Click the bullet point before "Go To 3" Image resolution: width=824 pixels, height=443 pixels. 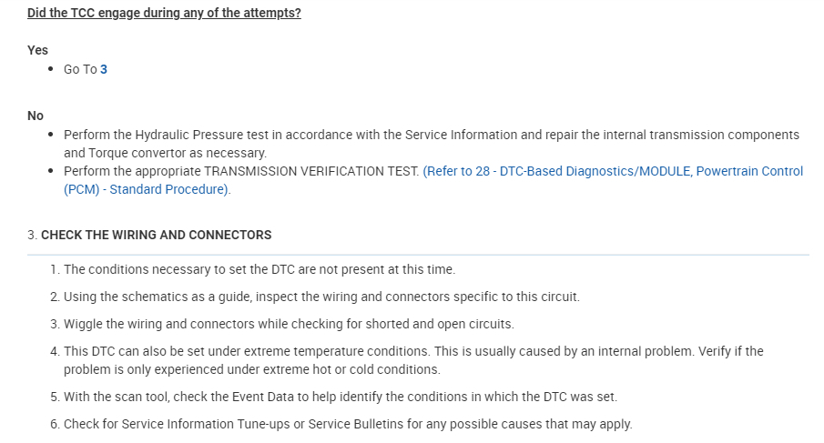(50, 70)
